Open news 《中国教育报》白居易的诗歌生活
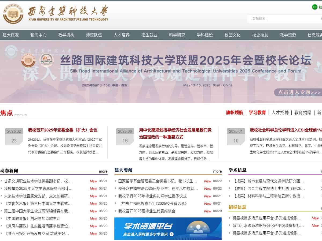 point(32,219)
